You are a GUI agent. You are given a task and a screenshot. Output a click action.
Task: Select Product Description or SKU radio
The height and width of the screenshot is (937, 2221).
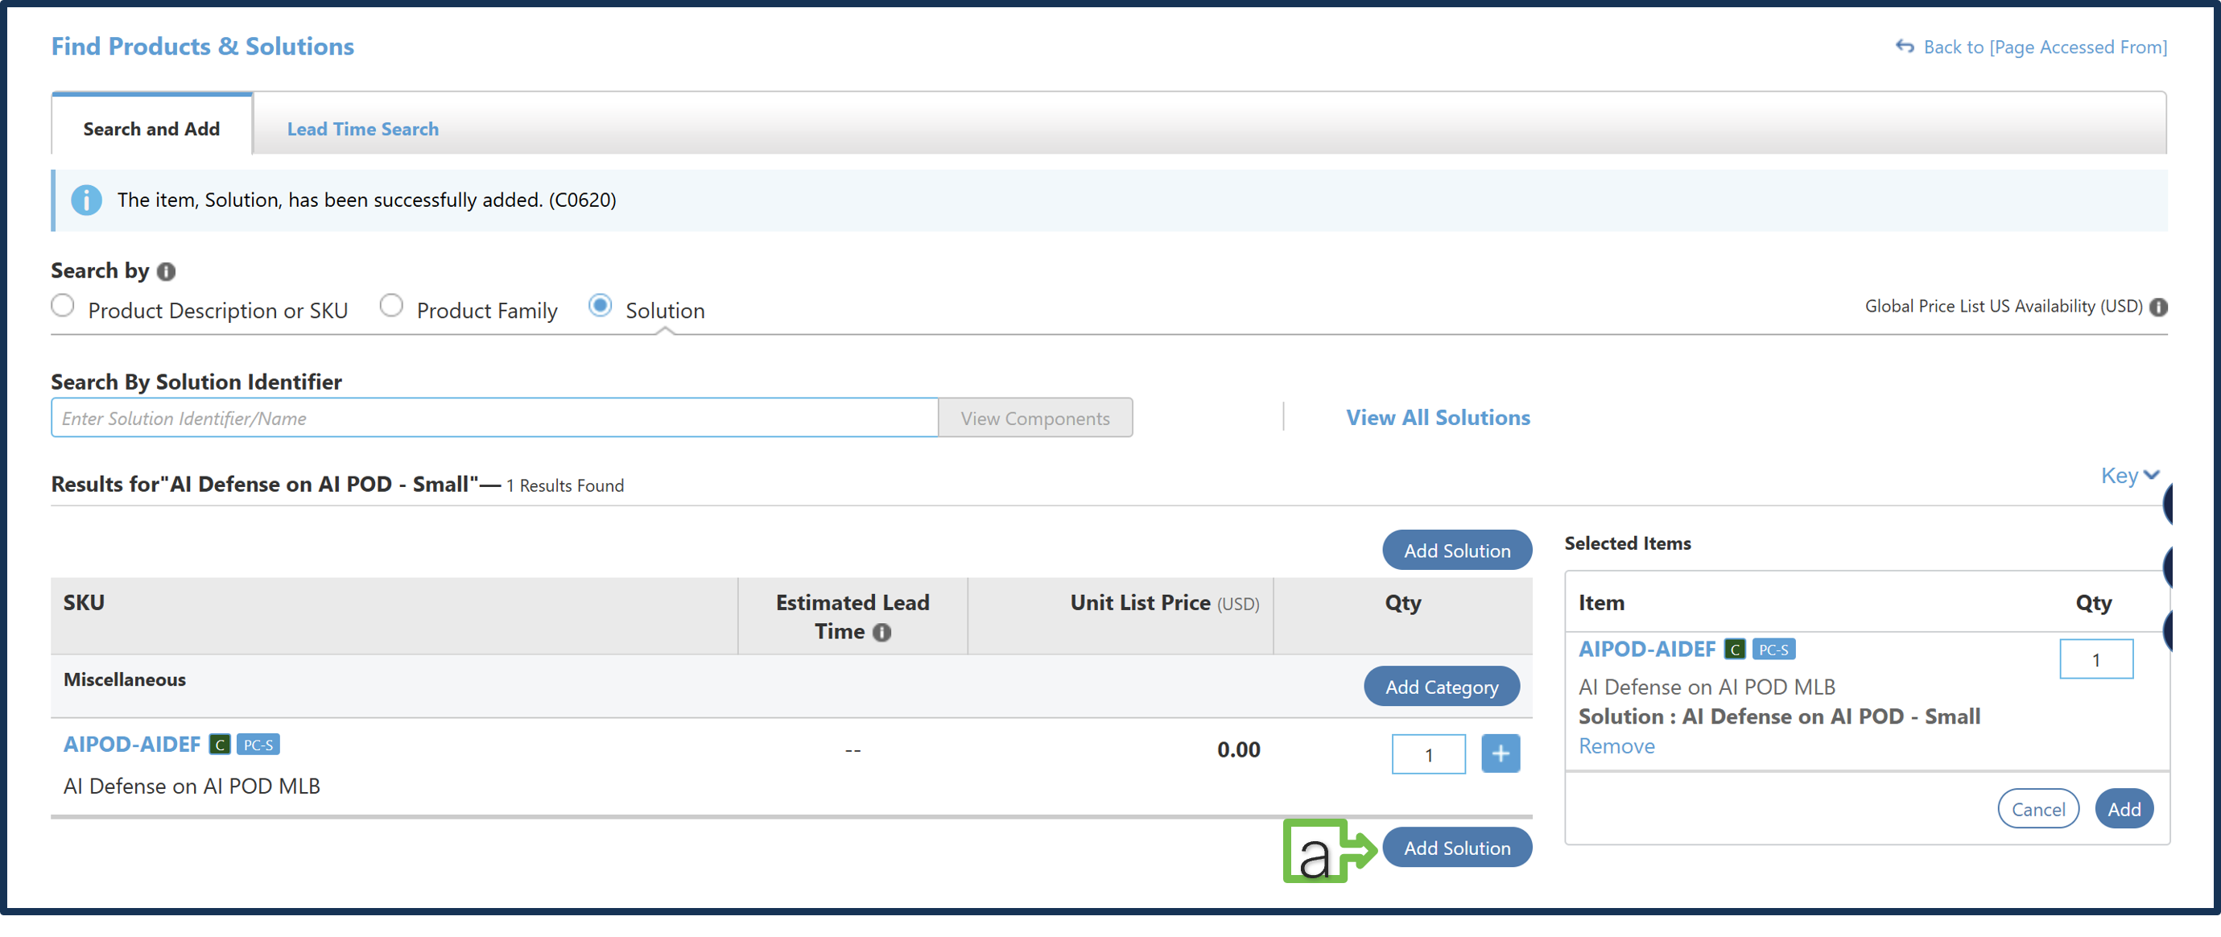coord(63,306)
